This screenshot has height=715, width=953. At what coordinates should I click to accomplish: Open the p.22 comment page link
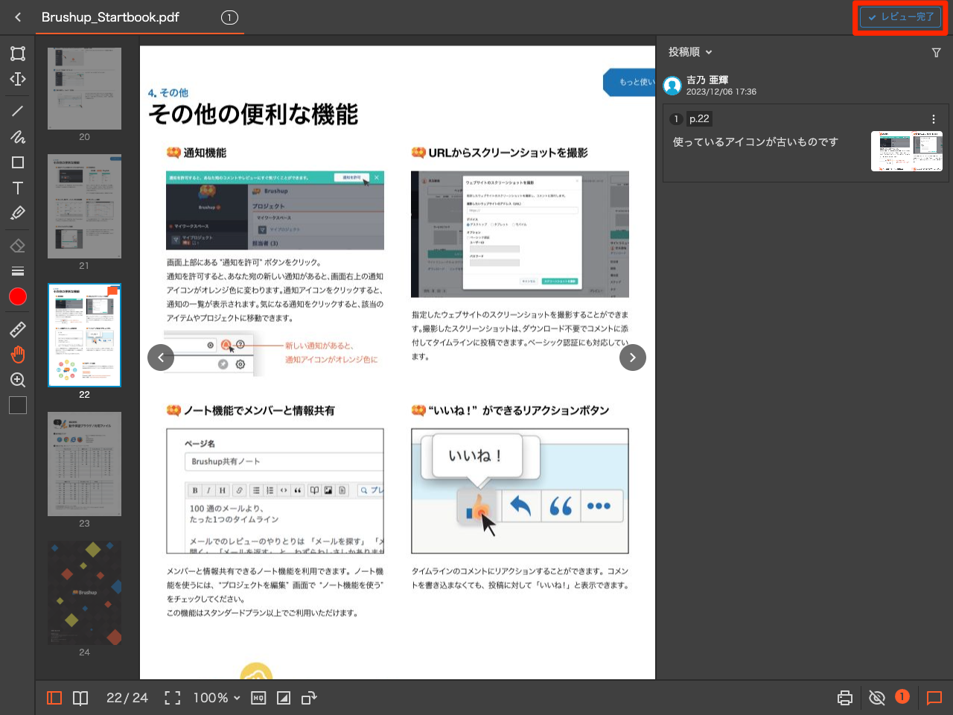[x=701, y=118]
